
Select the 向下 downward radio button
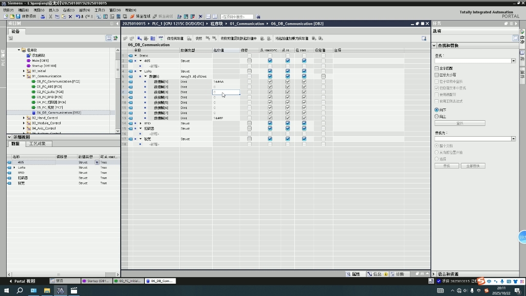coord(437,110)
